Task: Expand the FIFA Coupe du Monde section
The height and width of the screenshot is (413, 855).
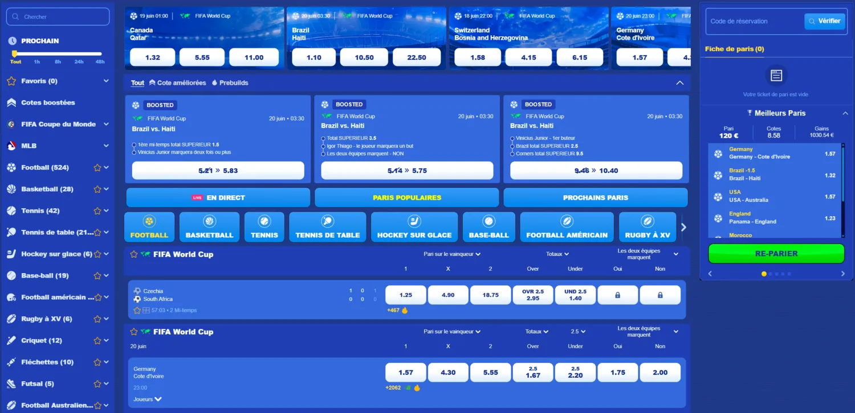Action: click(106, 125)
